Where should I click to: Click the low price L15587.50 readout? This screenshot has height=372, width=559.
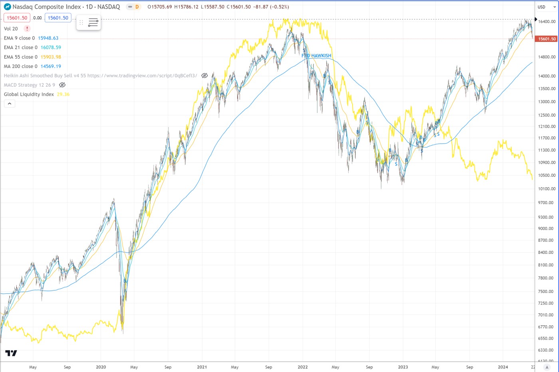[x=212, y=7]
